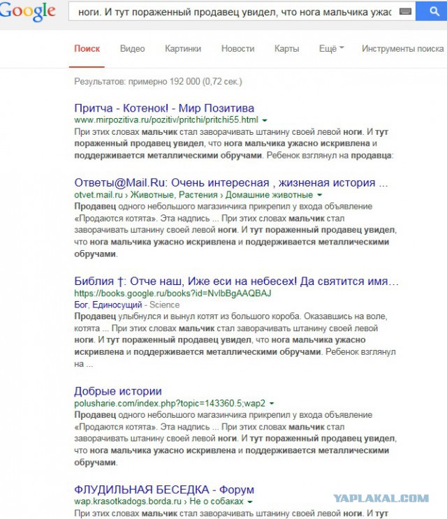This screenshot has height=519, width=447.
Task: Expand arrow after Домашние животные breadcrumb
Action: click(x=319, y=195)
